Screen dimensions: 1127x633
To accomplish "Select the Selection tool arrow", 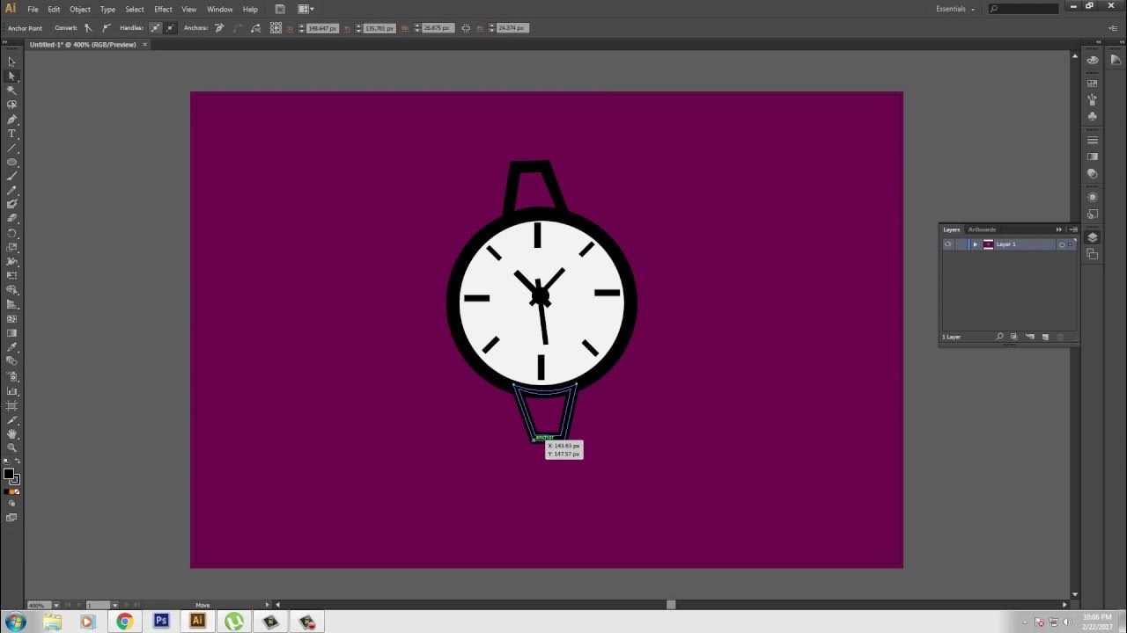I will coord(11,62).
